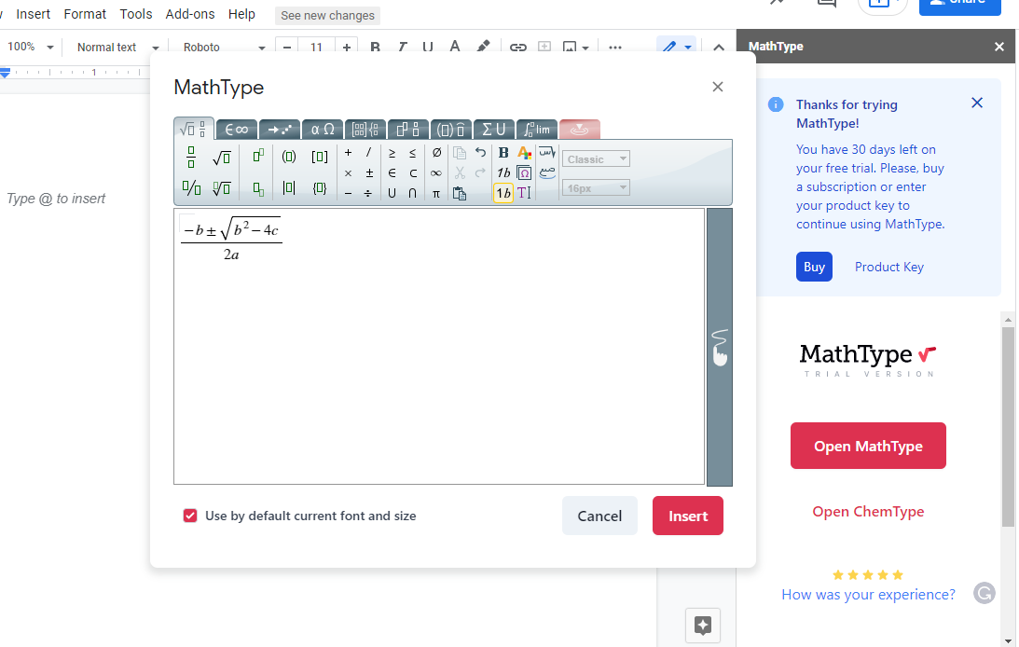Click the Product Key link
The image size is (1019, 647).
(x=888, y=267)
